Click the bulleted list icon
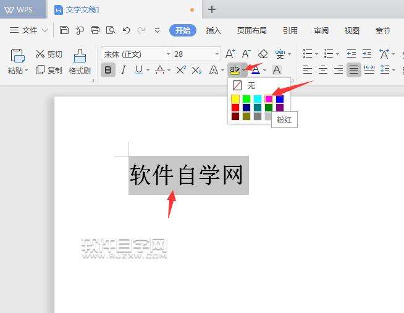This screenshot has height=313, width=404. coord(308,54)
